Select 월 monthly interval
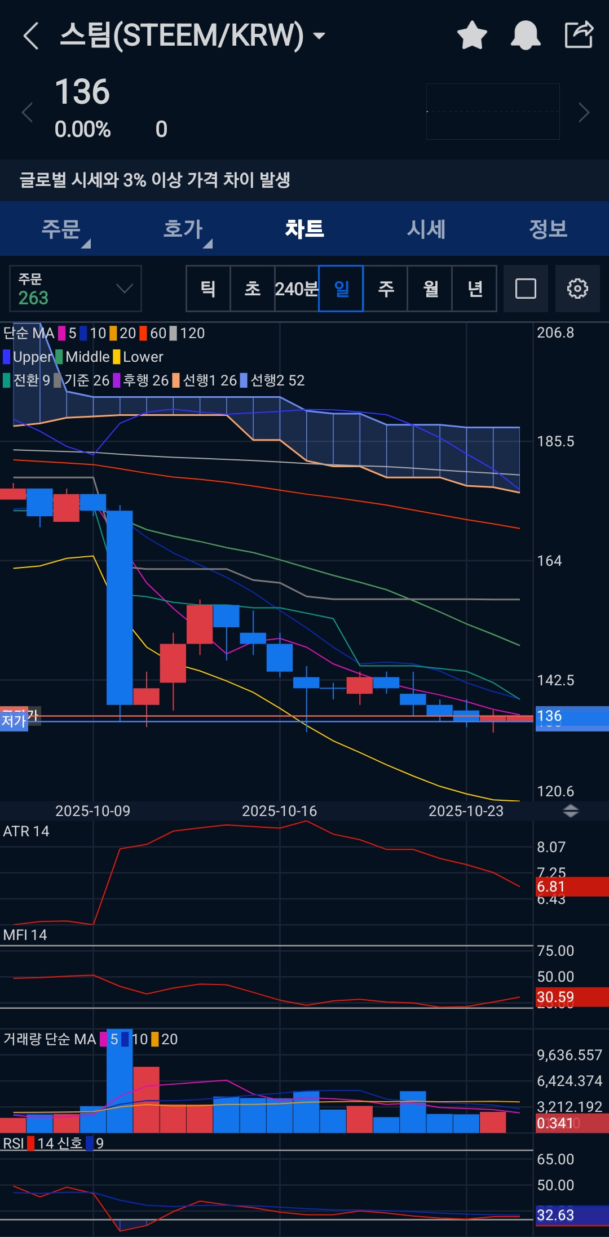The image size is (609, 1237). (430, 289)
